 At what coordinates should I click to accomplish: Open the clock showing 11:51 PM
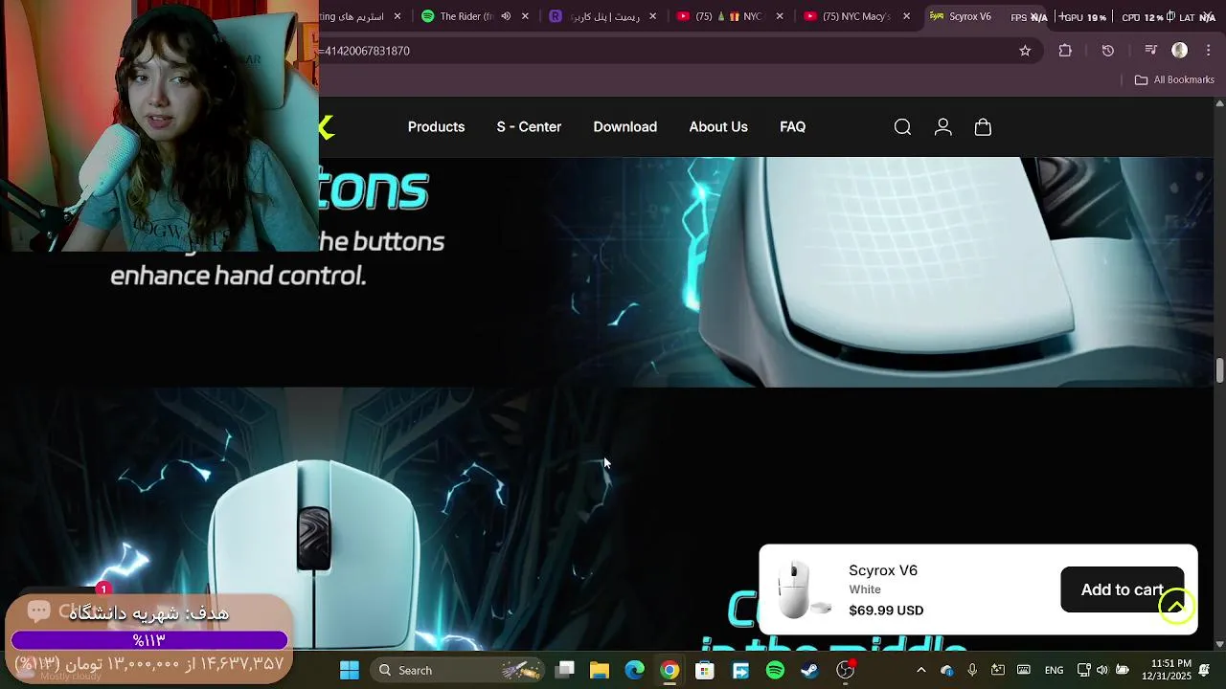click(x=1165, y=669)
